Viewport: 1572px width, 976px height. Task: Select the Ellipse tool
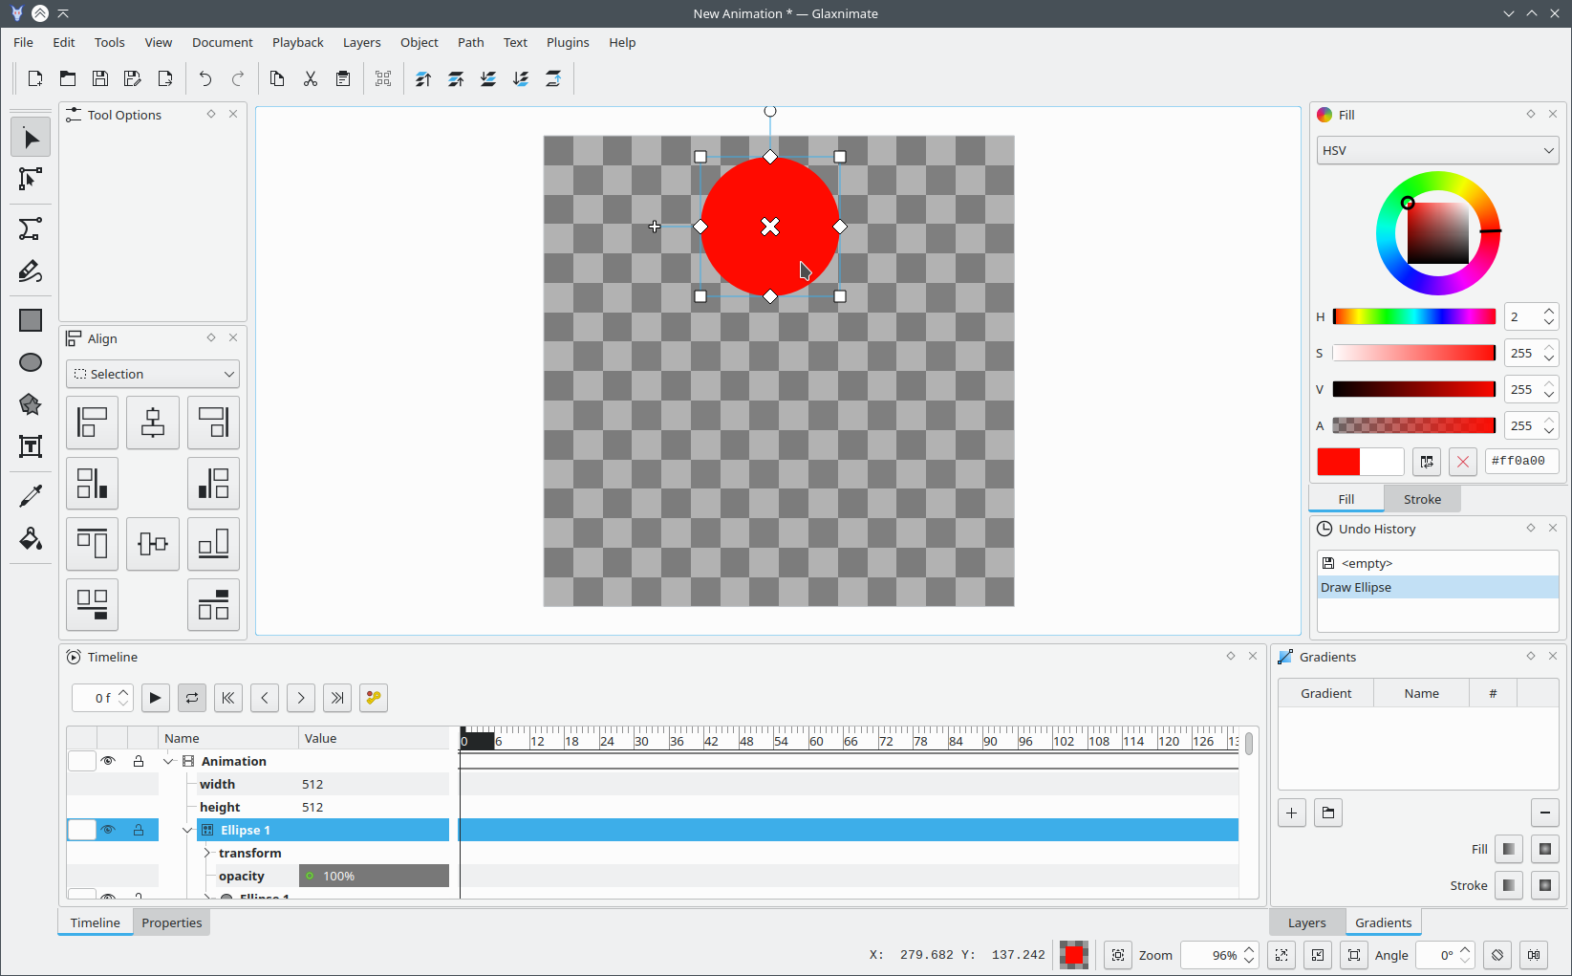tap(31, 362)
